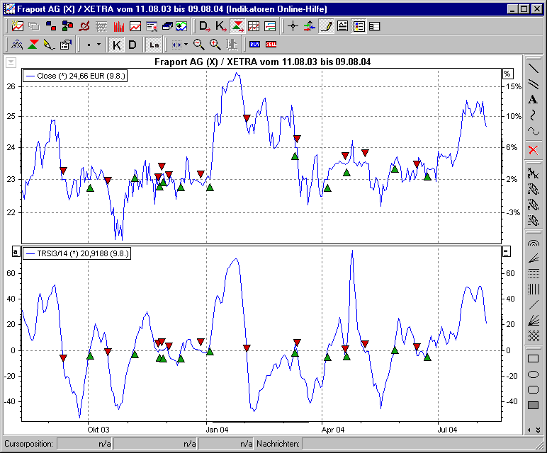The image size is (547, 453).
Task: Select the text annotation tool
Action: coord(534,100)
